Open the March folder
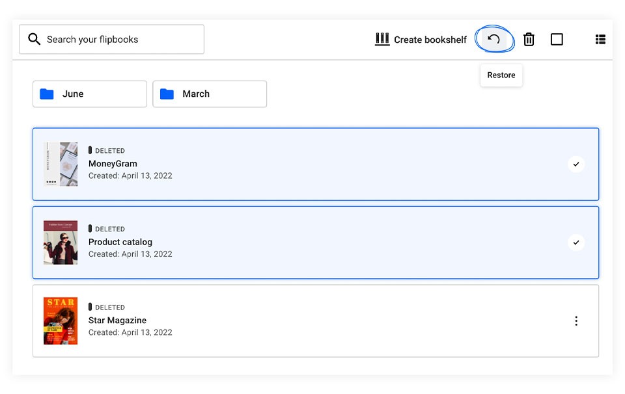Viewport: 625px width, 394px height. 210,94
